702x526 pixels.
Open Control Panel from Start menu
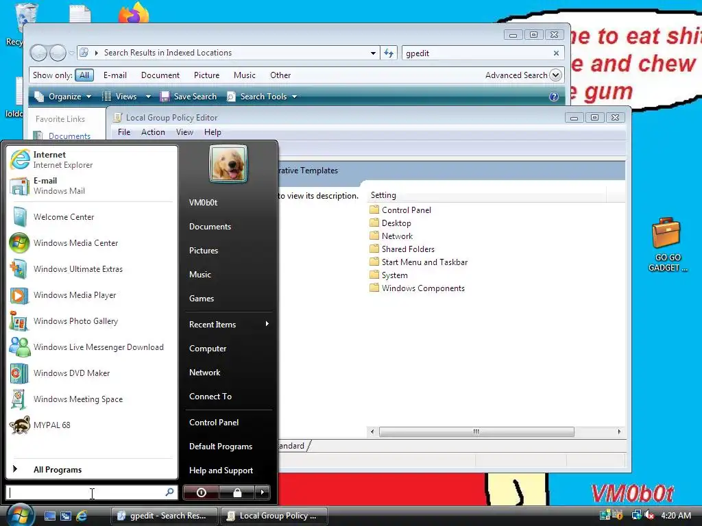pos(214,422)
